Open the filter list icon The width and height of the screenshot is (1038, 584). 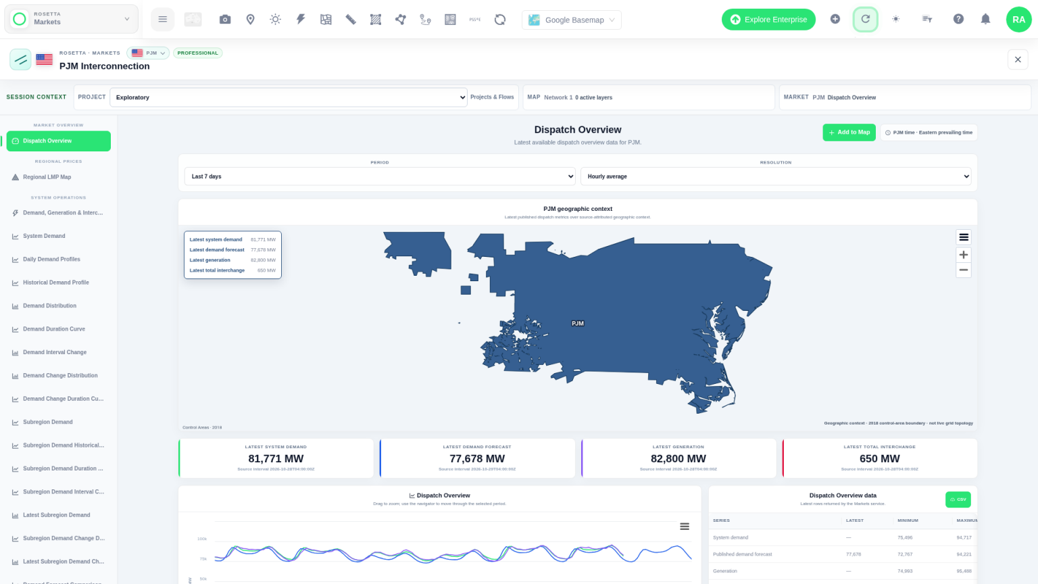pyautogui.click(x=927, y=20)
